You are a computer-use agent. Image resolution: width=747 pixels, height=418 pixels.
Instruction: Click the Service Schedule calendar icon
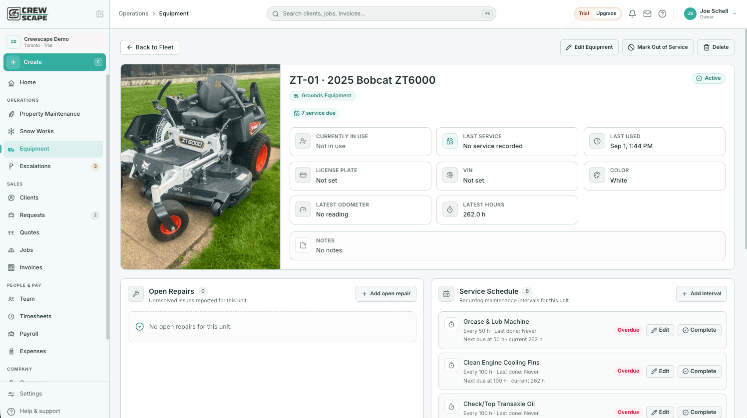pyautogui.click(x=446, y=294)
